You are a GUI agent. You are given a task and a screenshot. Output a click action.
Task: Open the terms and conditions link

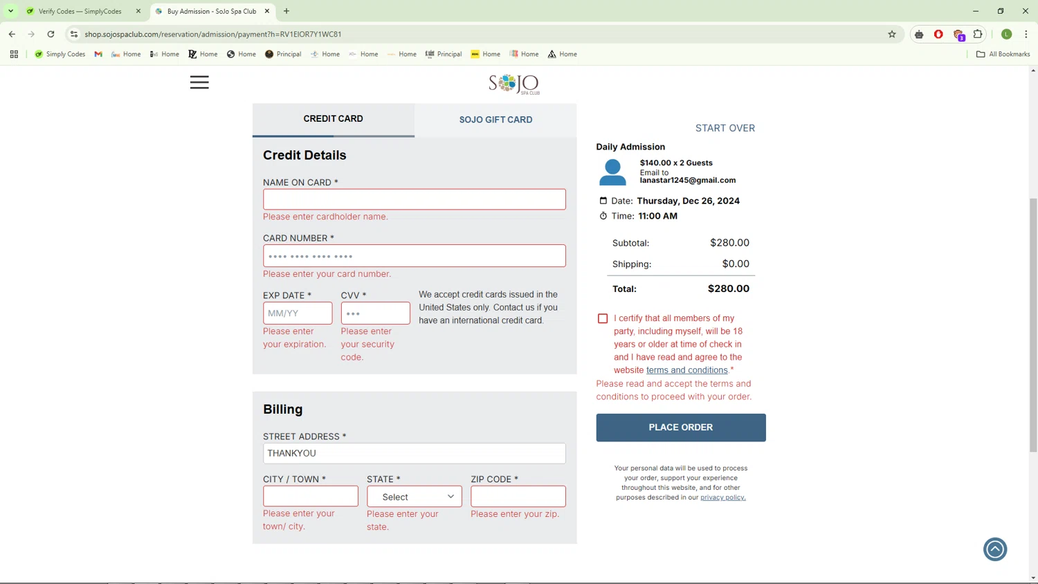(686, 370)
